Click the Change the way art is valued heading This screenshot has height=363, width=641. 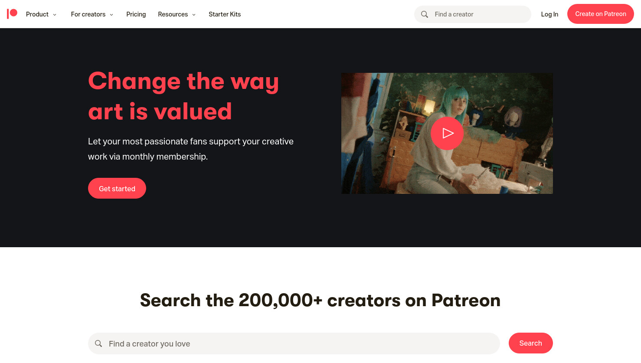(183, 96)
